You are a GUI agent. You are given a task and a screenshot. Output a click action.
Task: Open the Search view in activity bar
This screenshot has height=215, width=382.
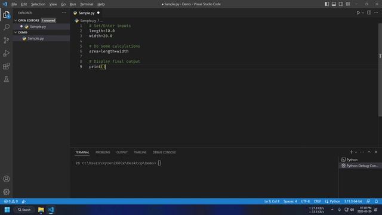tap(7, 27)
